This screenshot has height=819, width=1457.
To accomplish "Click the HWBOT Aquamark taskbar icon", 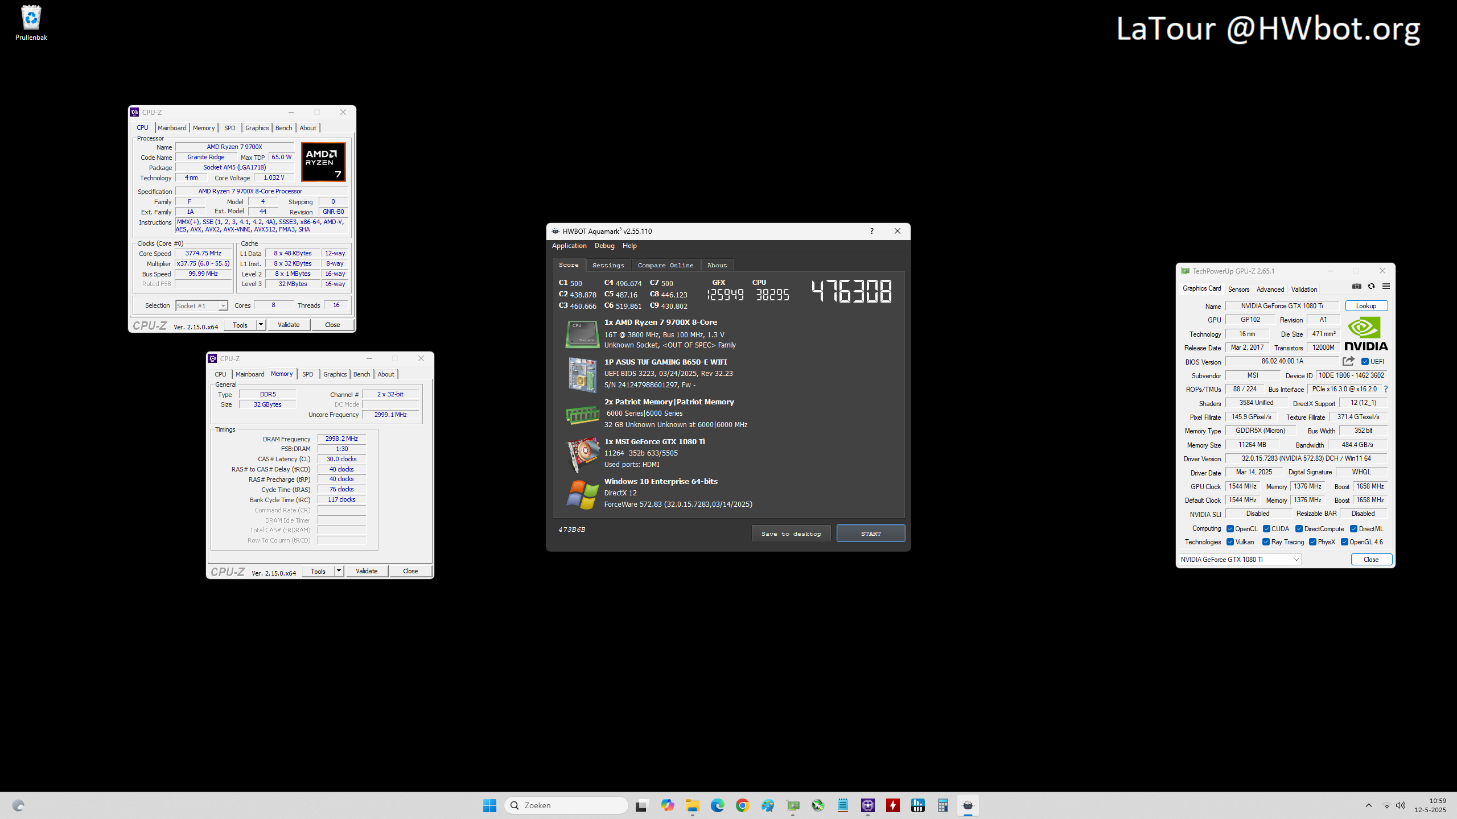I will click(x=968, y=805).
